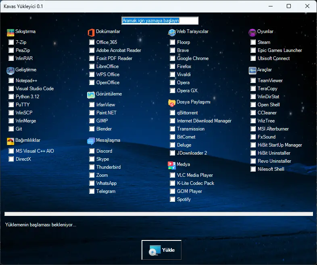Click the Sıkıştırma category icon
This screenshot has height=265, width=317.
pyautogui.click(x=10, y=33)
